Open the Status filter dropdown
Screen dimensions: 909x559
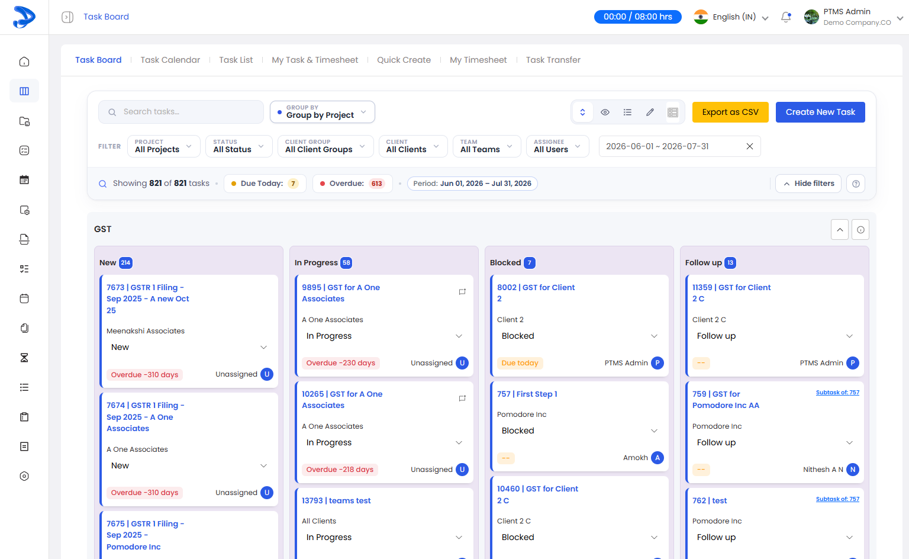pyautogui.click(x=239, y=146)
